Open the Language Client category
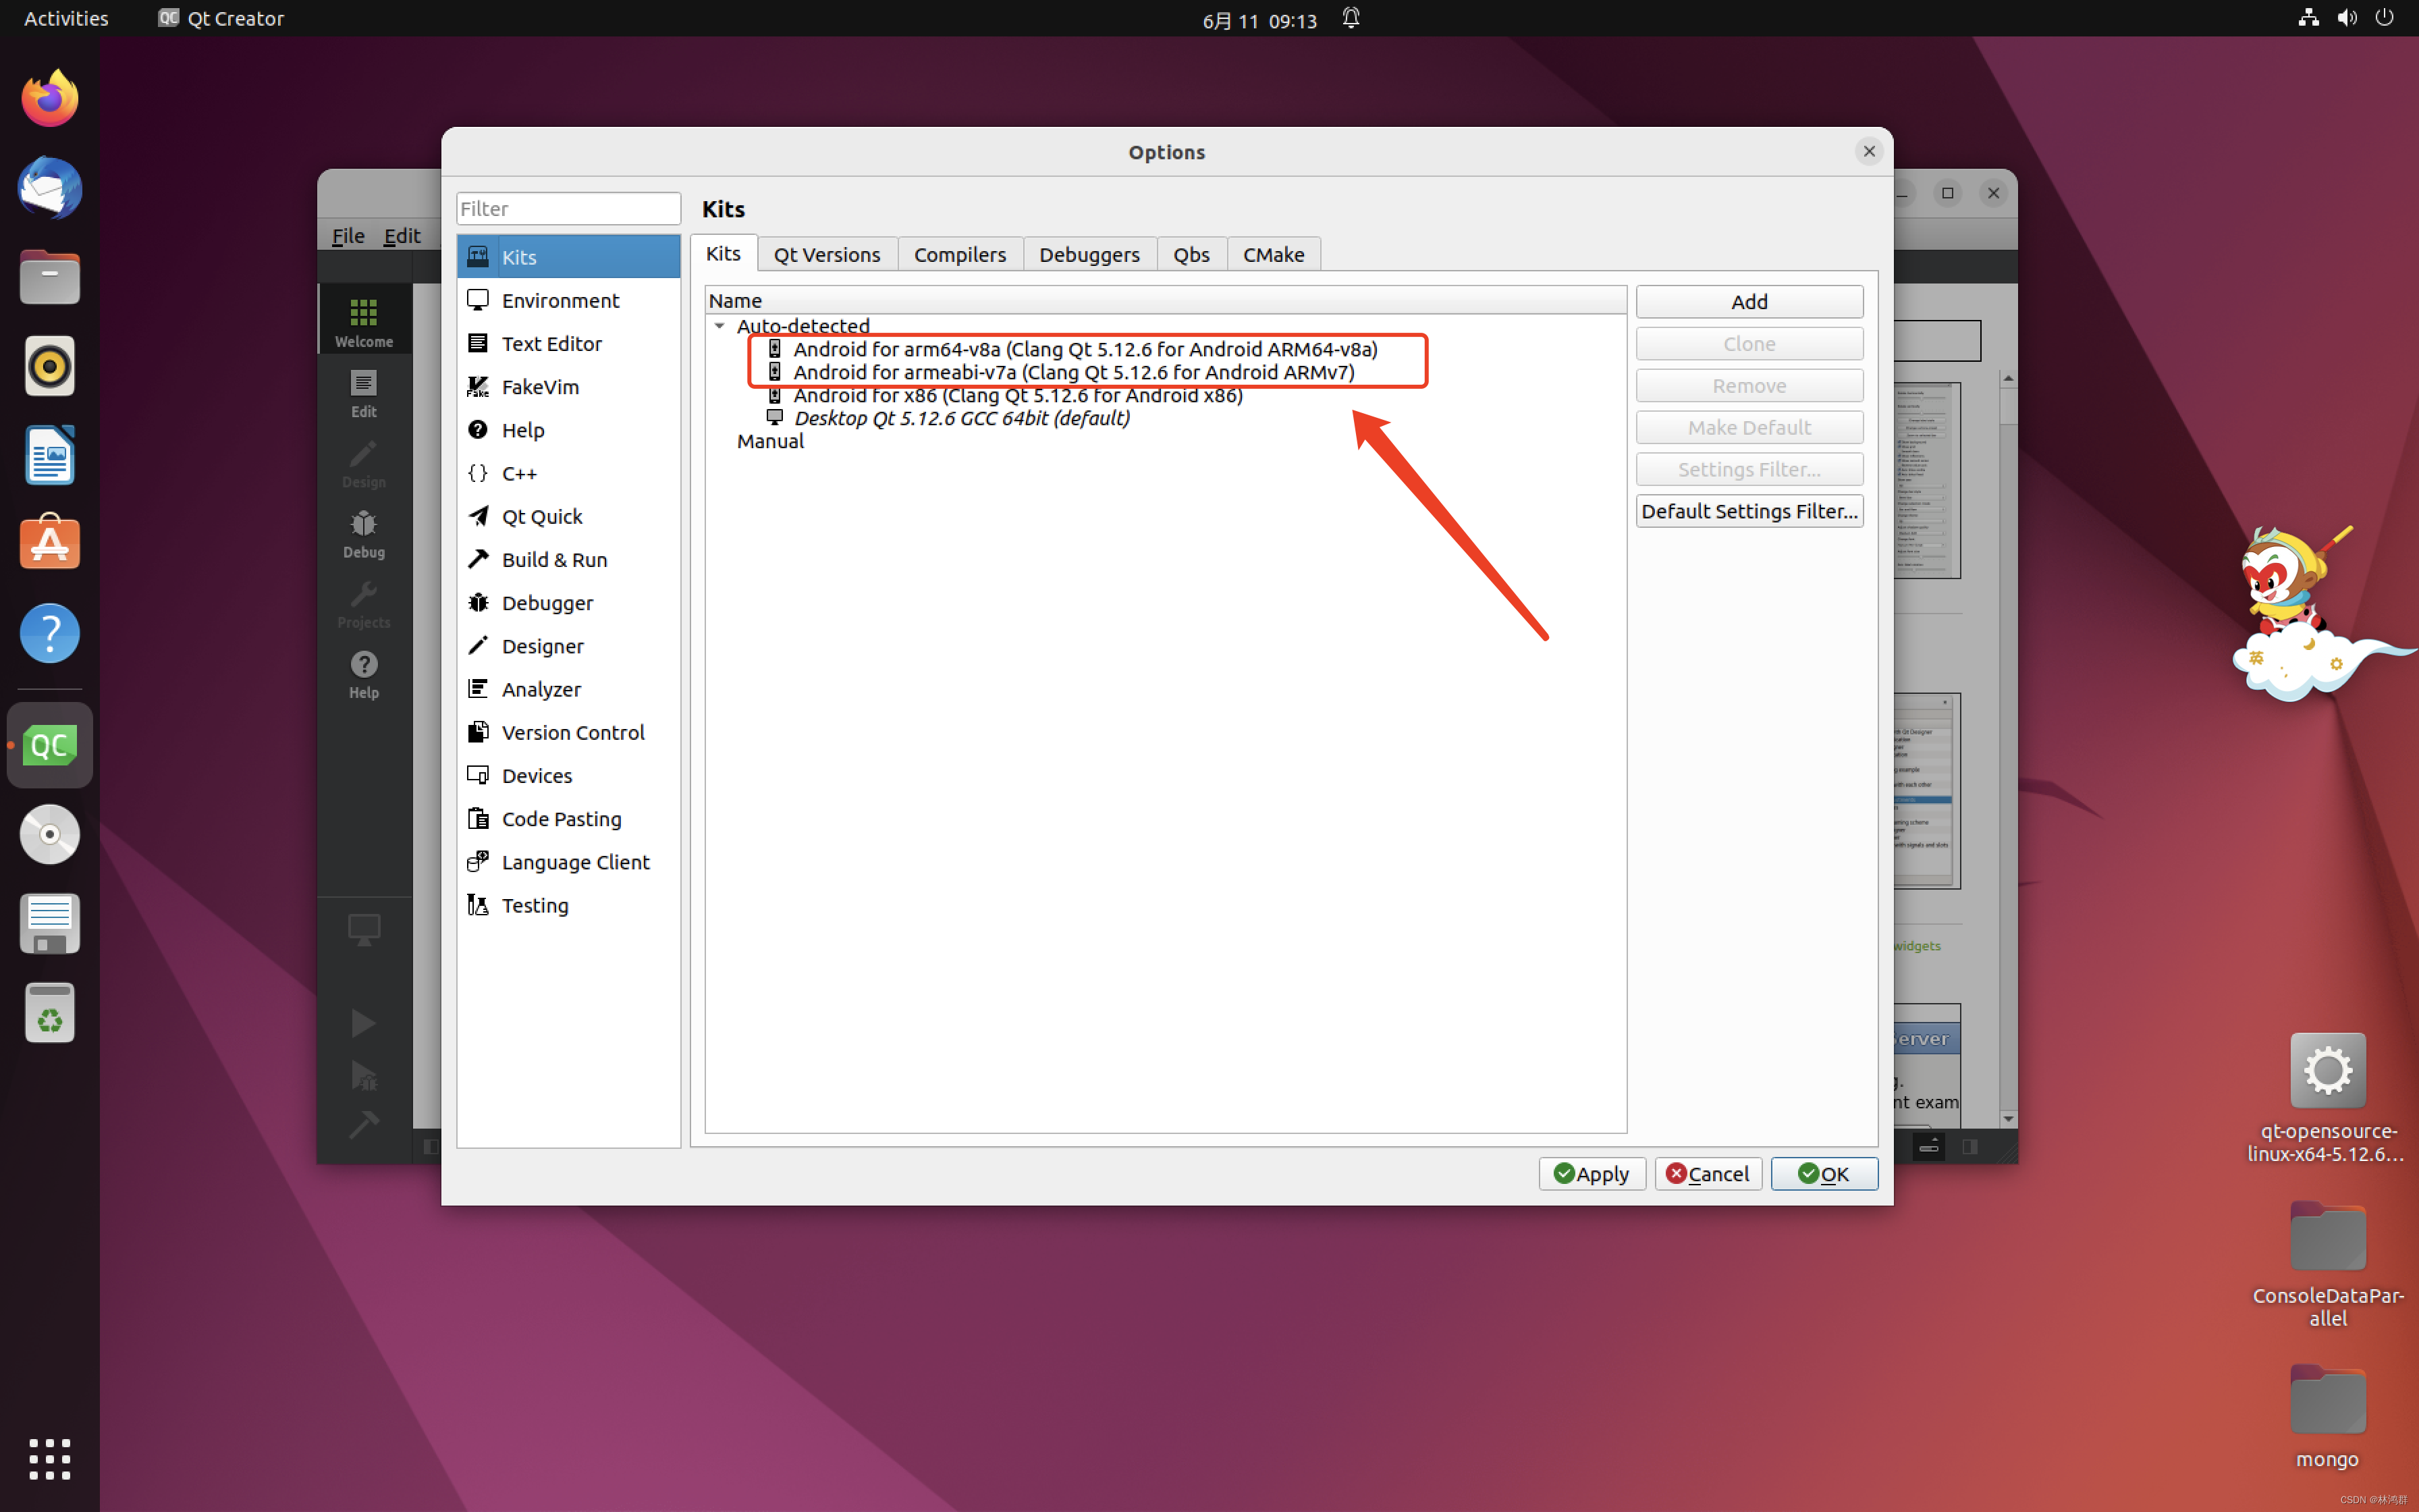Viewport: 2419px width, 1512px height. click(575, 862)
